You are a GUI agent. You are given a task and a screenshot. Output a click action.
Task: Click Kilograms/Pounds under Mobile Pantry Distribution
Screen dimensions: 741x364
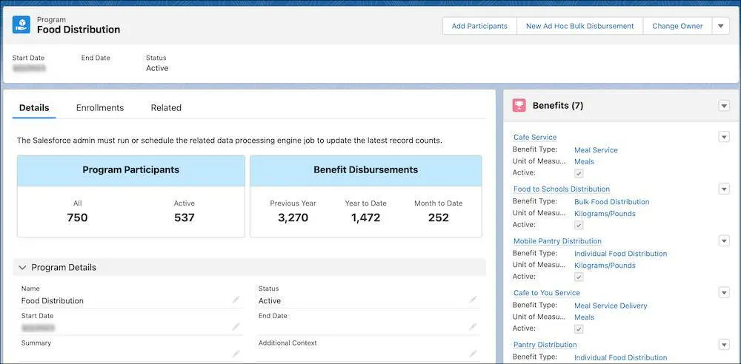point(605,266)
